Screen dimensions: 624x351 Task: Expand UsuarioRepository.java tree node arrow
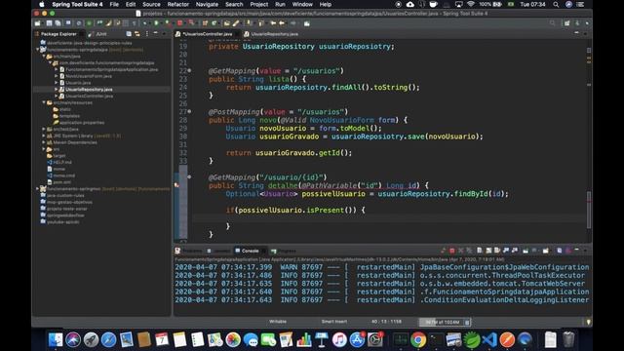coord(57,90)
